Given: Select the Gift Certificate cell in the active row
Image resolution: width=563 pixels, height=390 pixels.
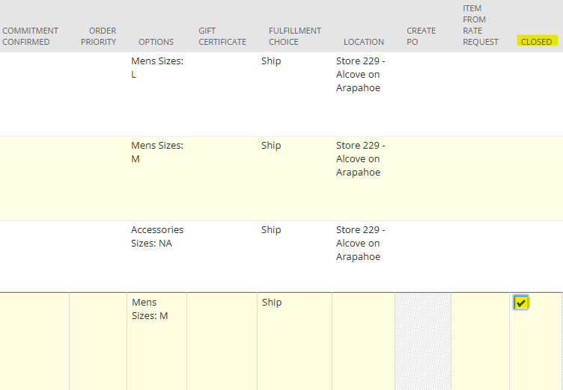Looking at the screenshot, I should 222,341.
